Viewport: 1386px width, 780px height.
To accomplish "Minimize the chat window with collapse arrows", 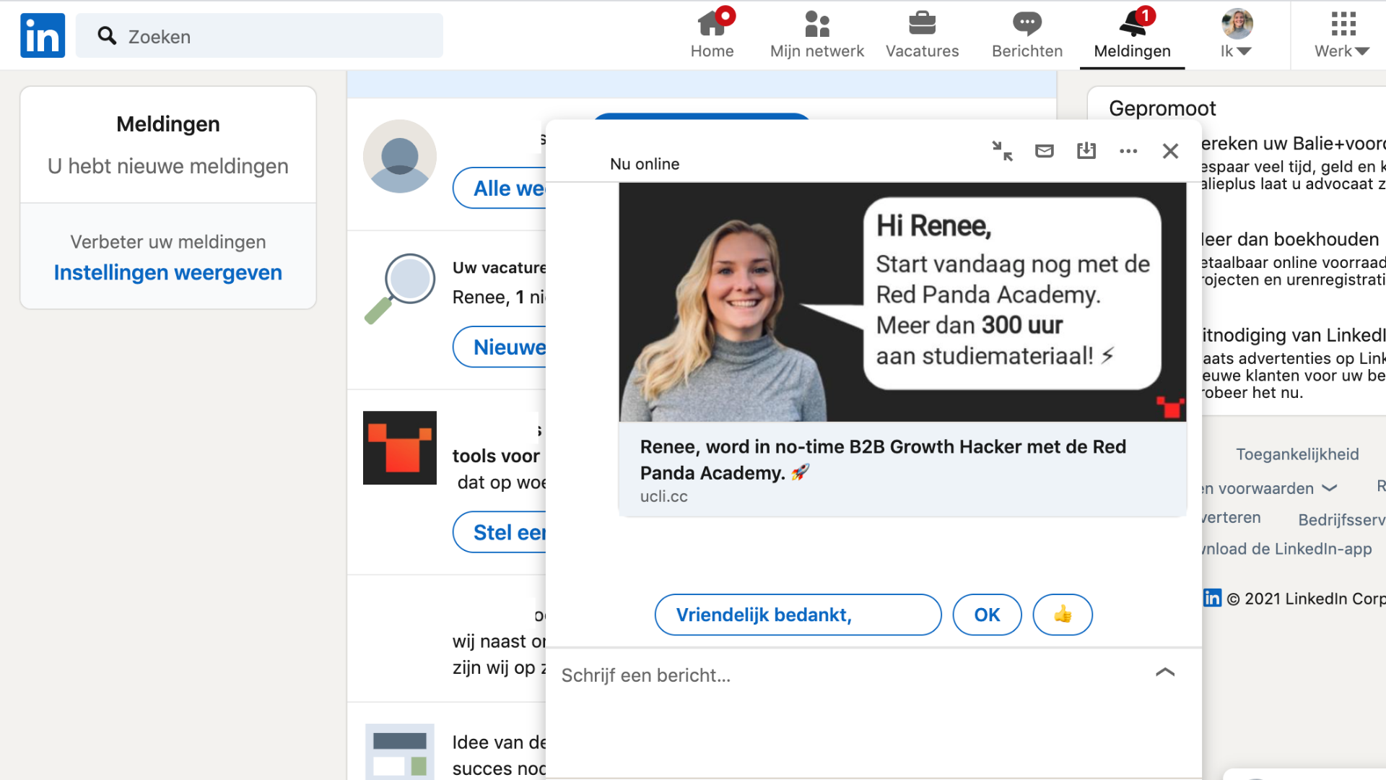I will coord(1002,151).
